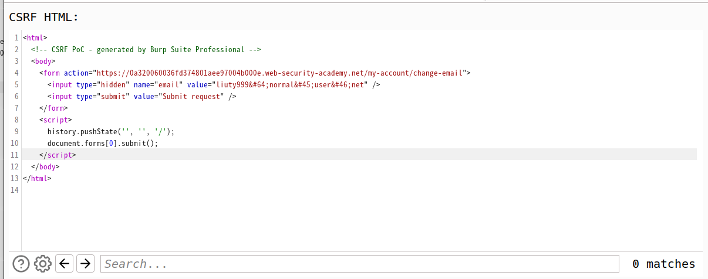
Task: Click the document.forms[0].submit() line
Action: tap(103, 144)
